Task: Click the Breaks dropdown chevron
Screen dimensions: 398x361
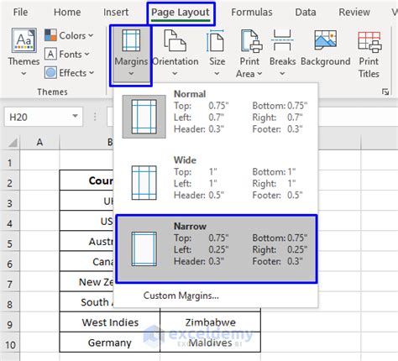Action: [x=282, y=74]
